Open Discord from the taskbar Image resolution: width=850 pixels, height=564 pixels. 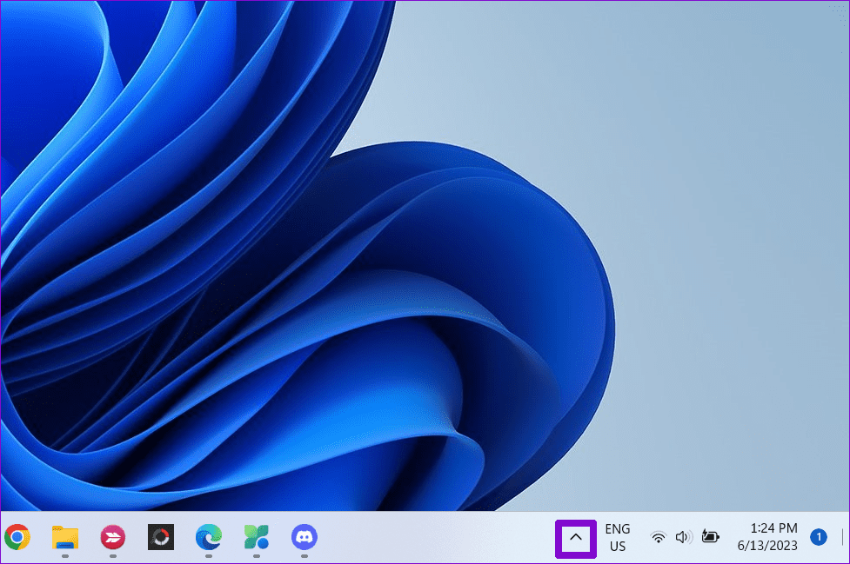pos(305,537)
